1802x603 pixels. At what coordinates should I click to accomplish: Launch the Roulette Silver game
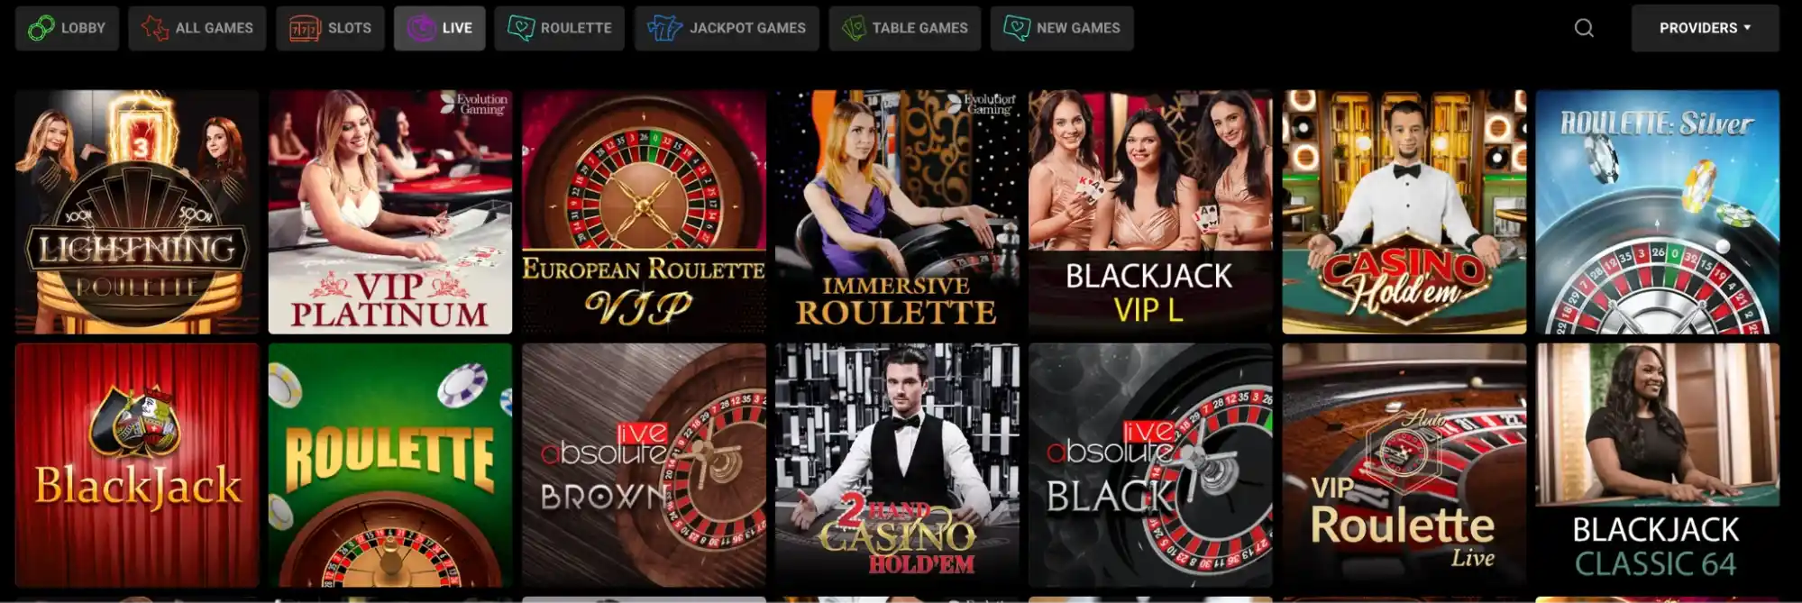[1657, 212]
